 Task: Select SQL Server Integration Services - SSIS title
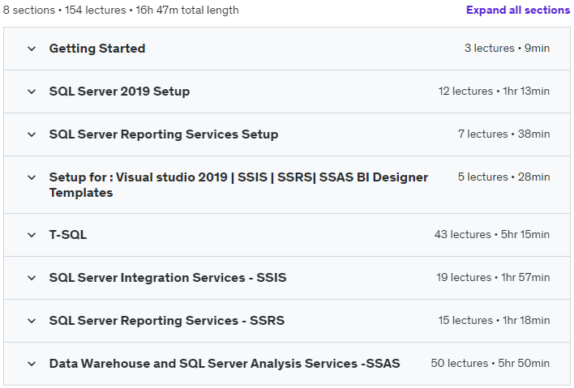click(168, 278)
